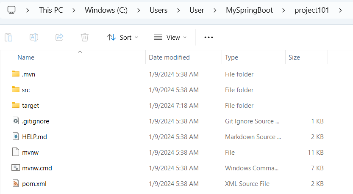Image resolution: width=353 pixels, height=194 pixels.
Task: Click Git Ignore Source type cell
Action: (252, 121)
